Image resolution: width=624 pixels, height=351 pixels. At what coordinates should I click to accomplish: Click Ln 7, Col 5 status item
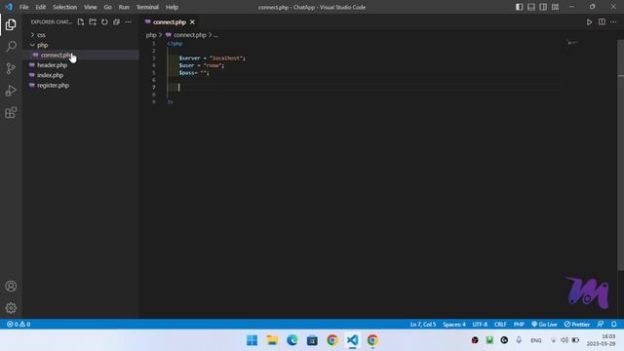(x=423, y=325)
